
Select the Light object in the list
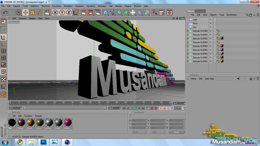tap(195, 20)
